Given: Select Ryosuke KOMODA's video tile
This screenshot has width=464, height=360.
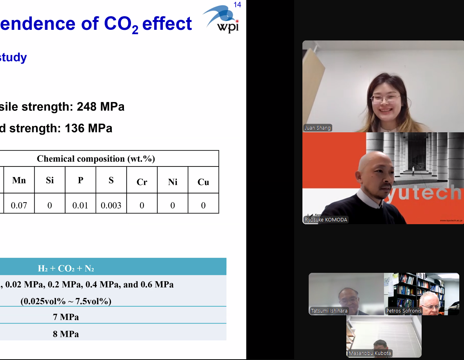Looking at the screenshot, I should pos(383,178).
